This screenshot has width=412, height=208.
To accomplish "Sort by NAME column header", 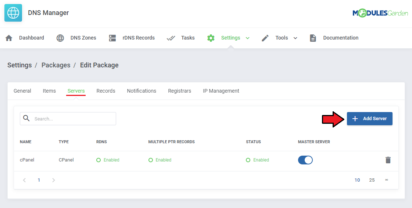I will [25, 142].
